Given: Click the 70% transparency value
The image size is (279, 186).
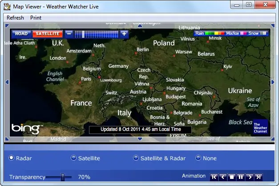Looking at the screenshot, I should pyautogui.click(x=84, y=177).
